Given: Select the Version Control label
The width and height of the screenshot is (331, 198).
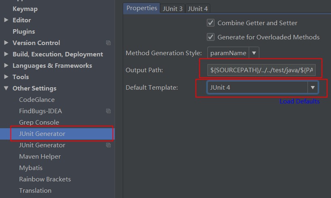Looking at the screenshot, I should (36, 43).
